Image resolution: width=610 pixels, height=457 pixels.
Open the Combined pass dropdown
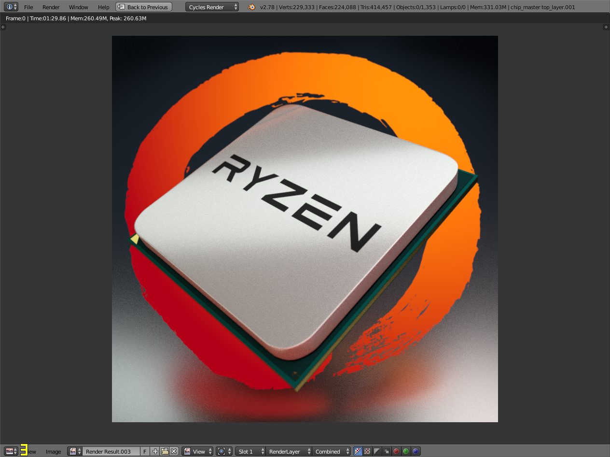(x=332, y=451)
